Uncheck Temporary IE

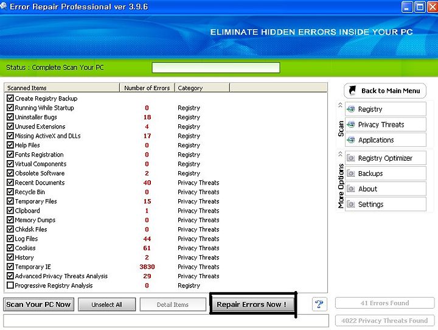click(10, 267)
